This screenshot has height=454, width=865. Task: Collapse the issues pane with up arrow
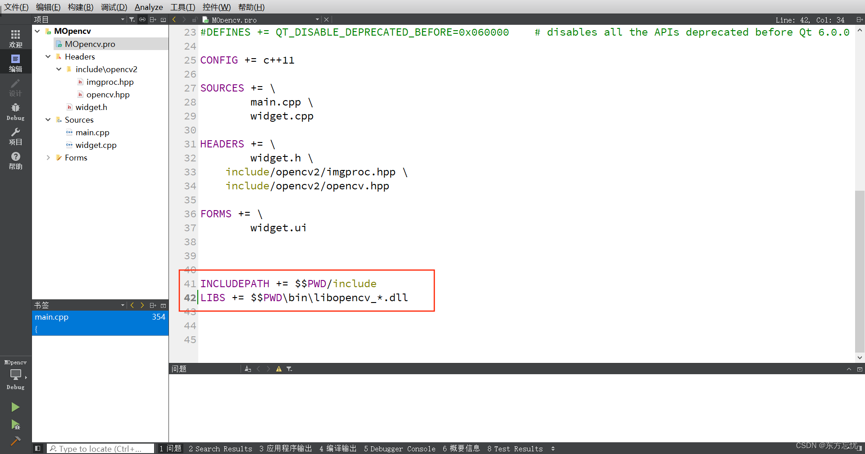[849, 369]
